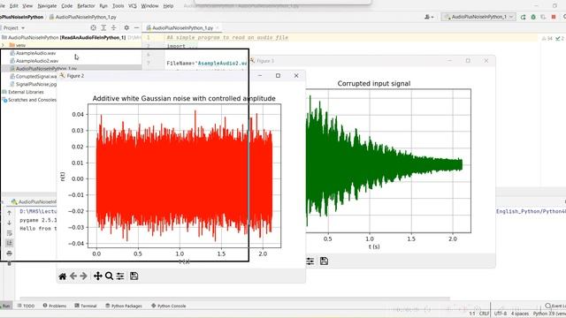Click the 4 spaces indent setting
Image resolution: width=566 pixels, height=318 pixels.
(520, 314)
